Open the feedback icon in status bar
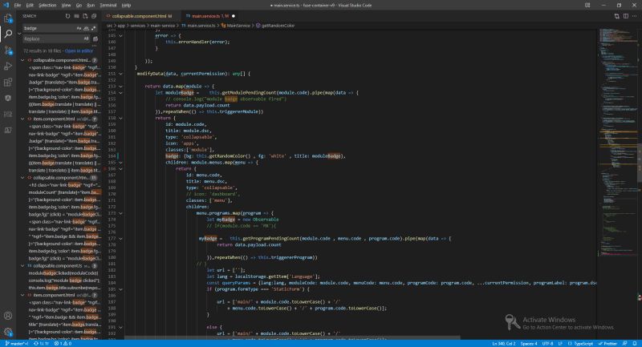This screenshot has height=347, width=642. pyautogui.click(x=625, y=344)
